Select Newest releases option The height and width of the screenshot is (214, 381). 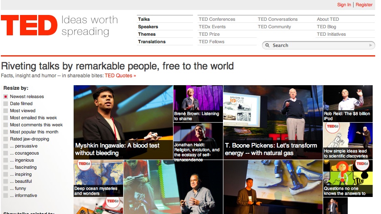click(x=5, y=96)
